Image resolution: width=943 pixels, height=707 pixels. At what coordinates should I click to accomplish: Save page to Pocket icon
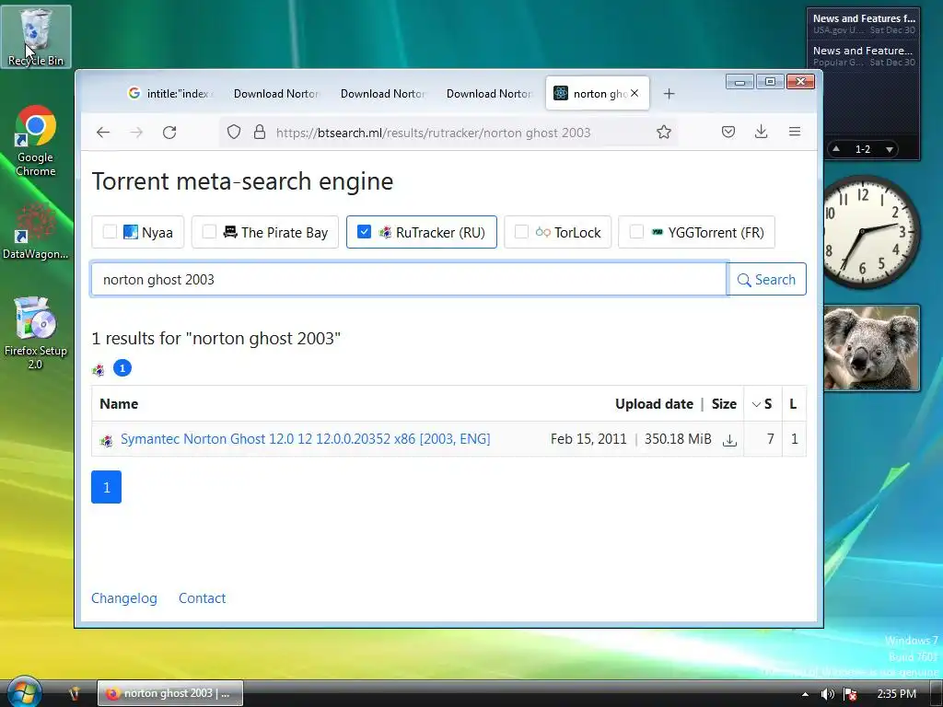(728, 132)
